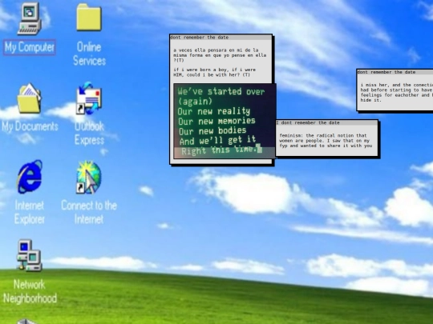Open the My Documents folder icon

click(30, 98)
